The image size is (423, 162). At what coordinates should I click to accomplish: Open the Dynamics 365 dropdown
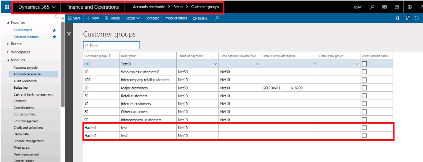(x=37, y=7)
